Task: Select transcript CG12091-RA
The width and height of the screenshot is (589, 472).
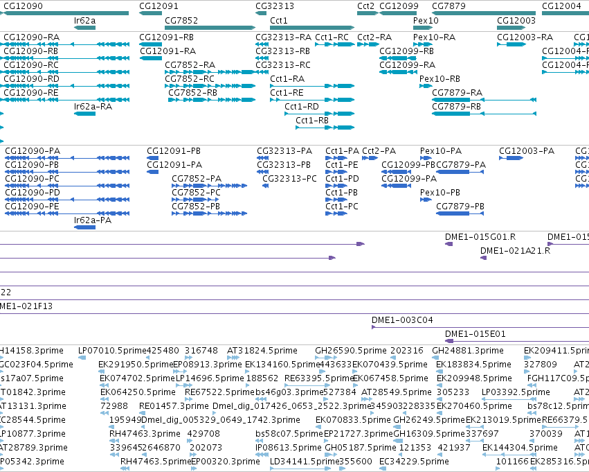Action: tap(168, 51)
